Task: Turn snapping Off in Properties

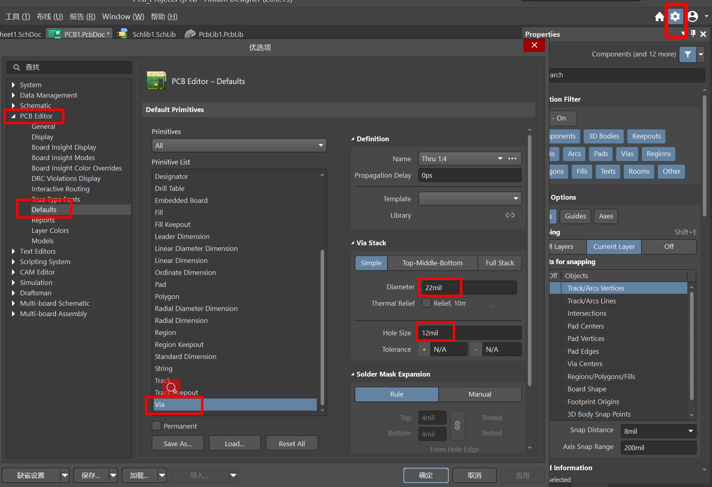Action: tap(669, 247)
